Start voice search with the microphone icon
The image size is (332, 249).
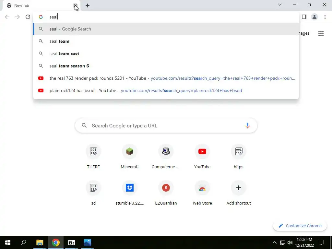247,125
